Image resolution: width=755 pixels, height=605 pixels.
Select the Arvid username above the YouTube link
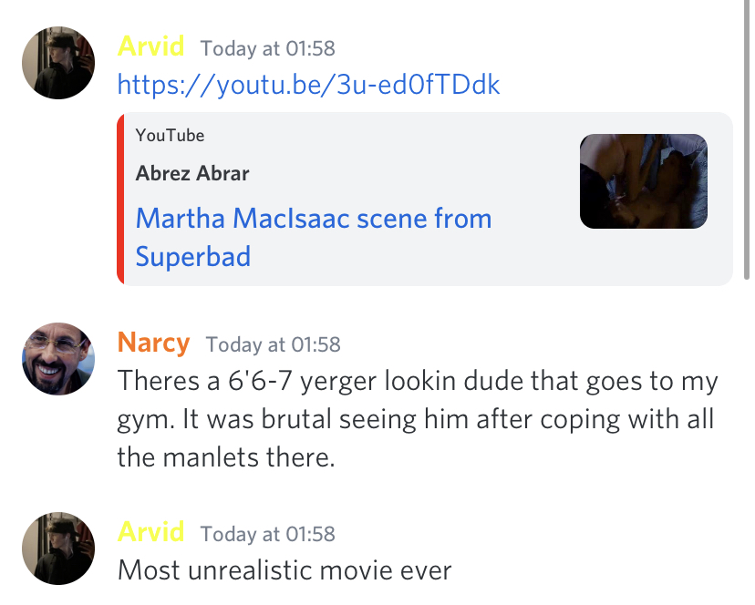151,46
